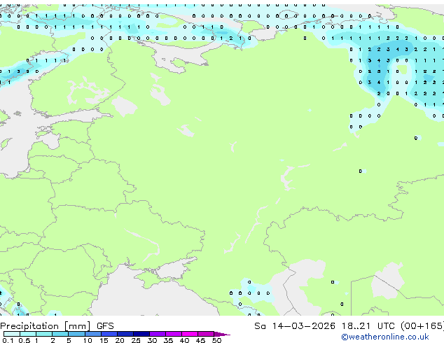Click the 40–45 mm legend color swatch

click(x=190, y=334)
